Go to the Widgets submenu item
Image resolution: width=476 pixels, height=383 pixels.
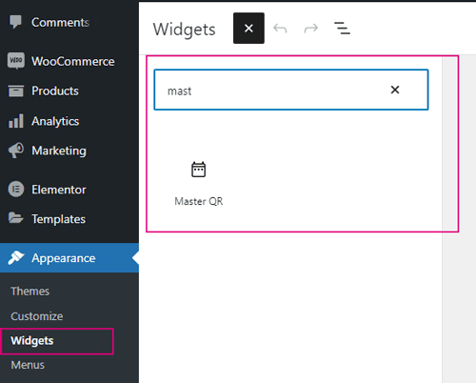(32, 341)
